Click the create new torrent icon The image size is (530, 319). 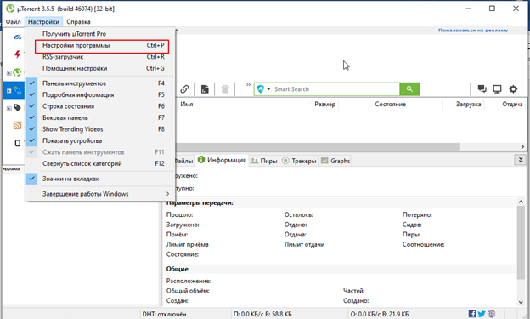pyautogui.click(x=205, y=89)
